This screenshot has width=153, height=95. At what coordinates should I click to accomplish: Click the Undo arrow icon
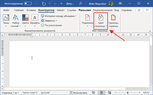36,4
